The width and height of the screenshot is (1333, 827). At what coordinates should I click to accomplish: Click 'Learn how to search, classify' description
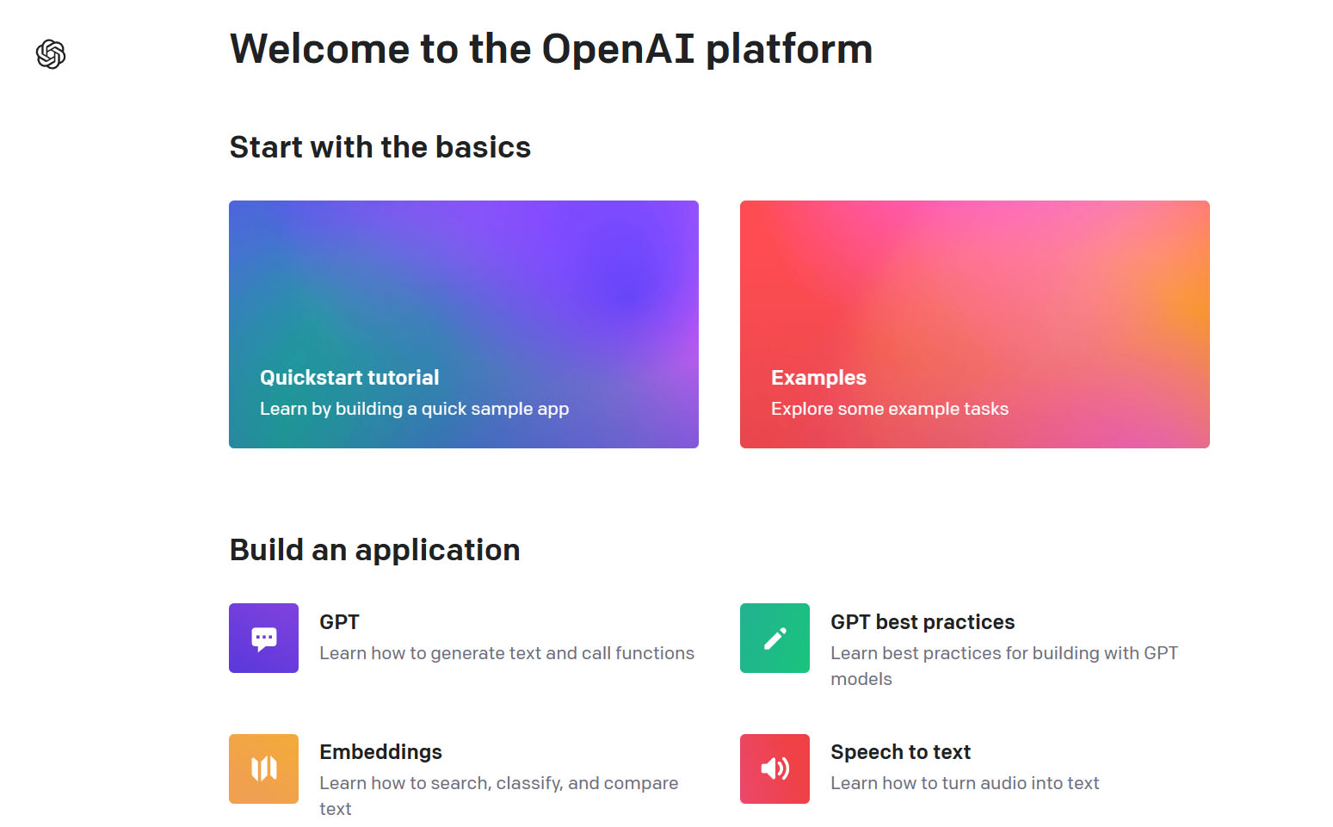coord(498,783)
